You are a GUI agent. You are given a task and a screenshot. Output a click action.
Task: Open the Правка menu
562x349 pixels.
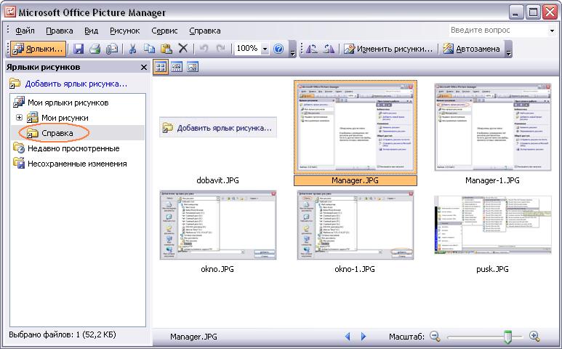point(60,31)
